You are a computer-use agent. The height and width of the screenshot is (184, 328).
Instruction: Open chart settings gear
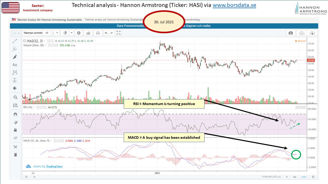(x=79, y=33)
